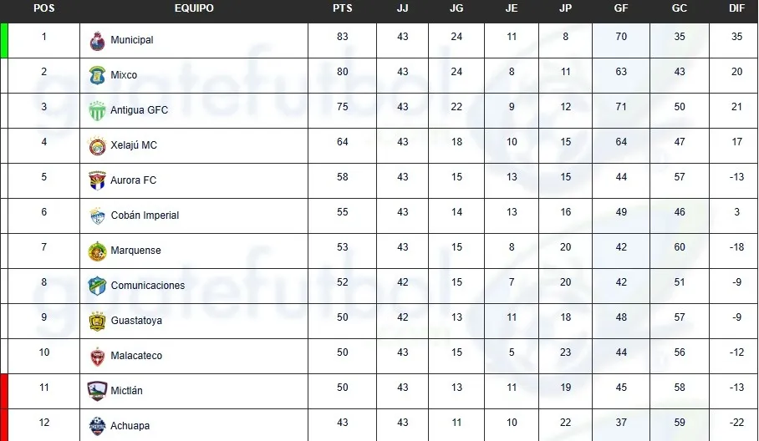Select the Malacateco crest icon
759x441 pixels.
[x=98, y=356]
